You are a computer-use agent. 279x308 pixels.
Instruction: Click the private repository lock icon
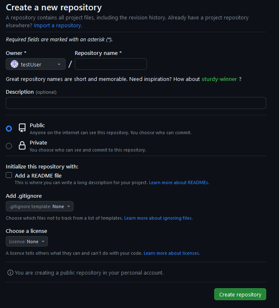[22, 145]
